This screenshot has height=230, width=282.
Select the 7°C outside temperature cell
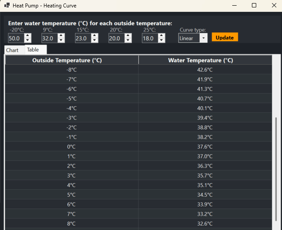pyautogui.click(x=72, y=214)
